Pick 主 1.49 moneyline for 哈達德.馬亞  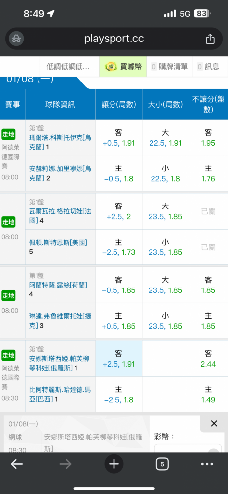tap(208, 394)
